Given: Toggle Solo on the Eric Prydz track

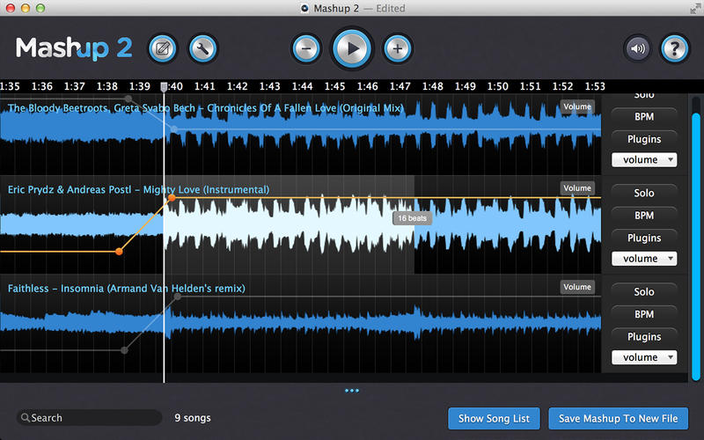Looking at the screenshot, I should [644, 194].
